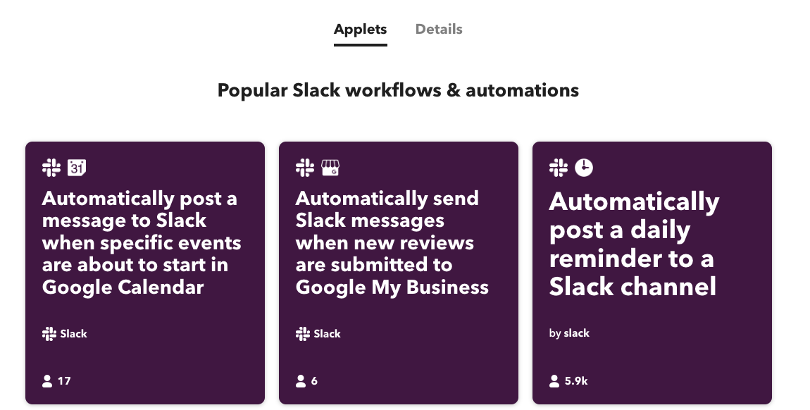Select the Applets tab
Viewport: 810px width, 410px height.
tap(360, 30)
